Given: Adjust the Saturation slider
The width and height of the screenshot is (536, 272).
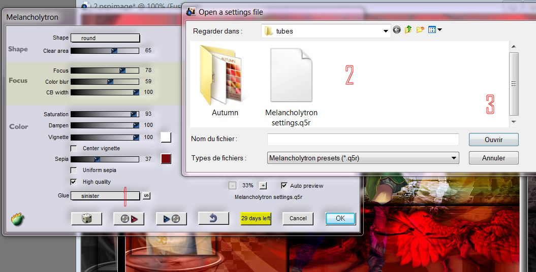Looking at the screenshot, I should click(105, 114).
